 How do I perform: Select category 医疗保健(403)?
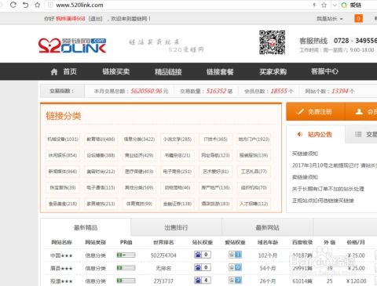coord(139,172)
